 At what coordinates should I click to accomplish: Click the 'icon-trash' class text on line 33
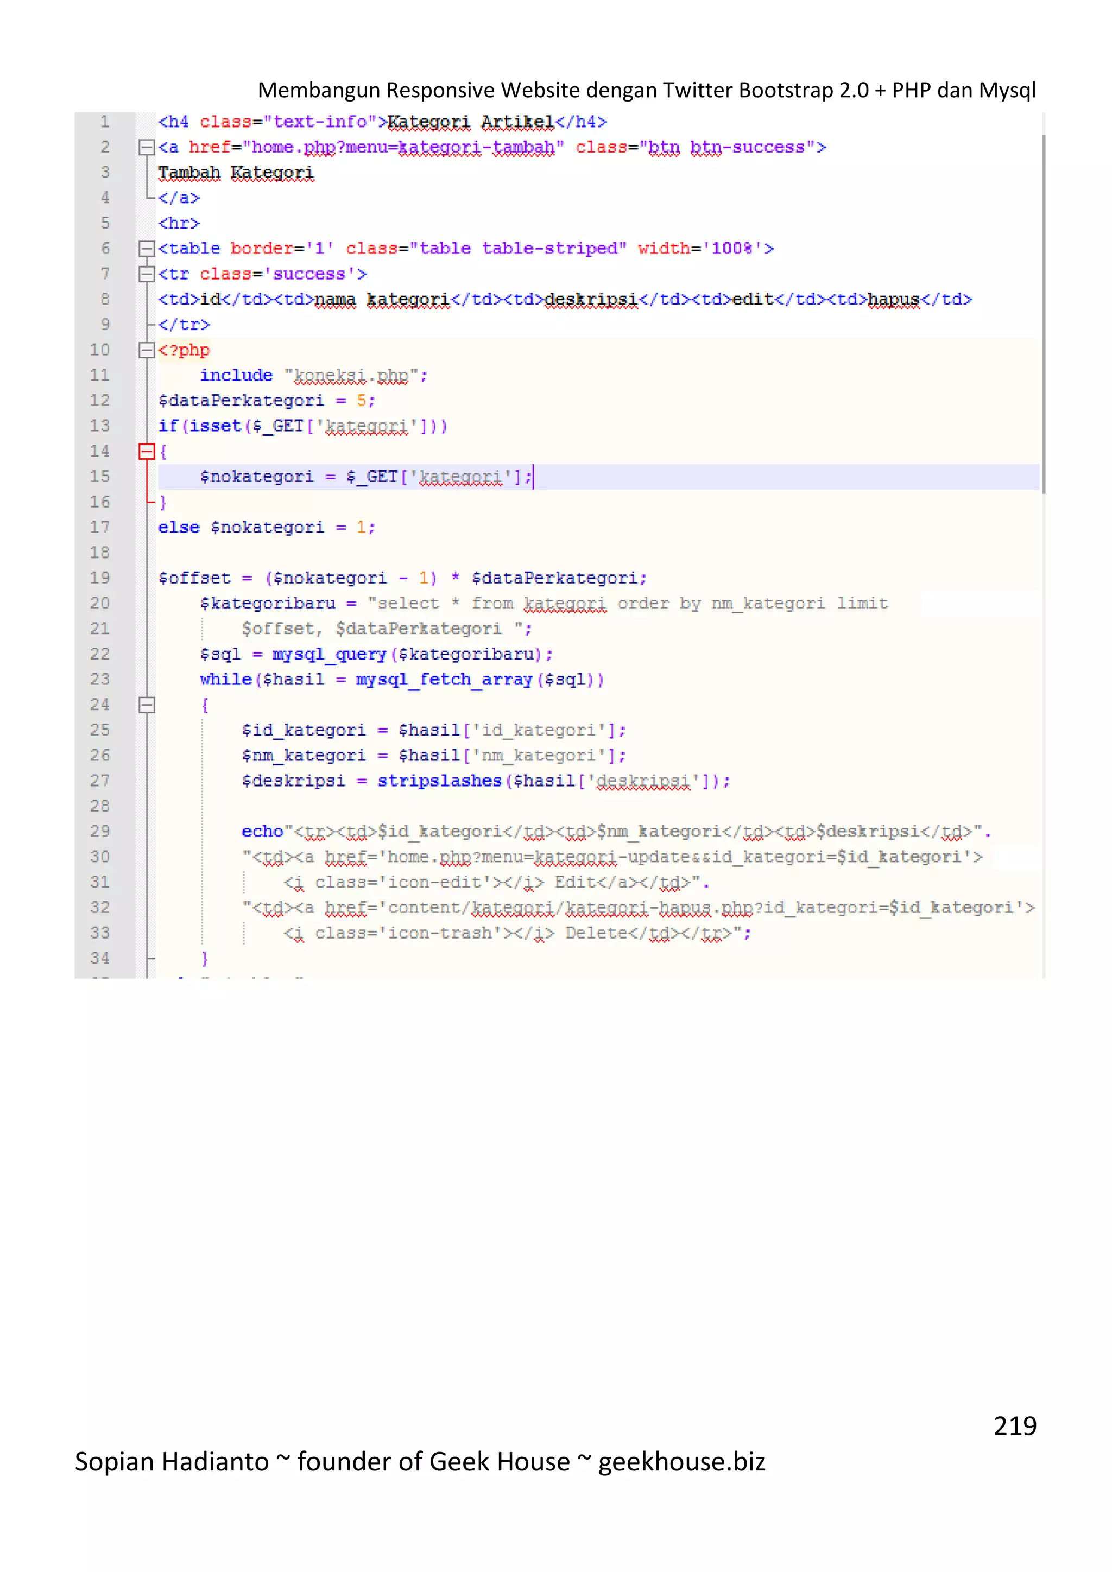click(440, 933)
